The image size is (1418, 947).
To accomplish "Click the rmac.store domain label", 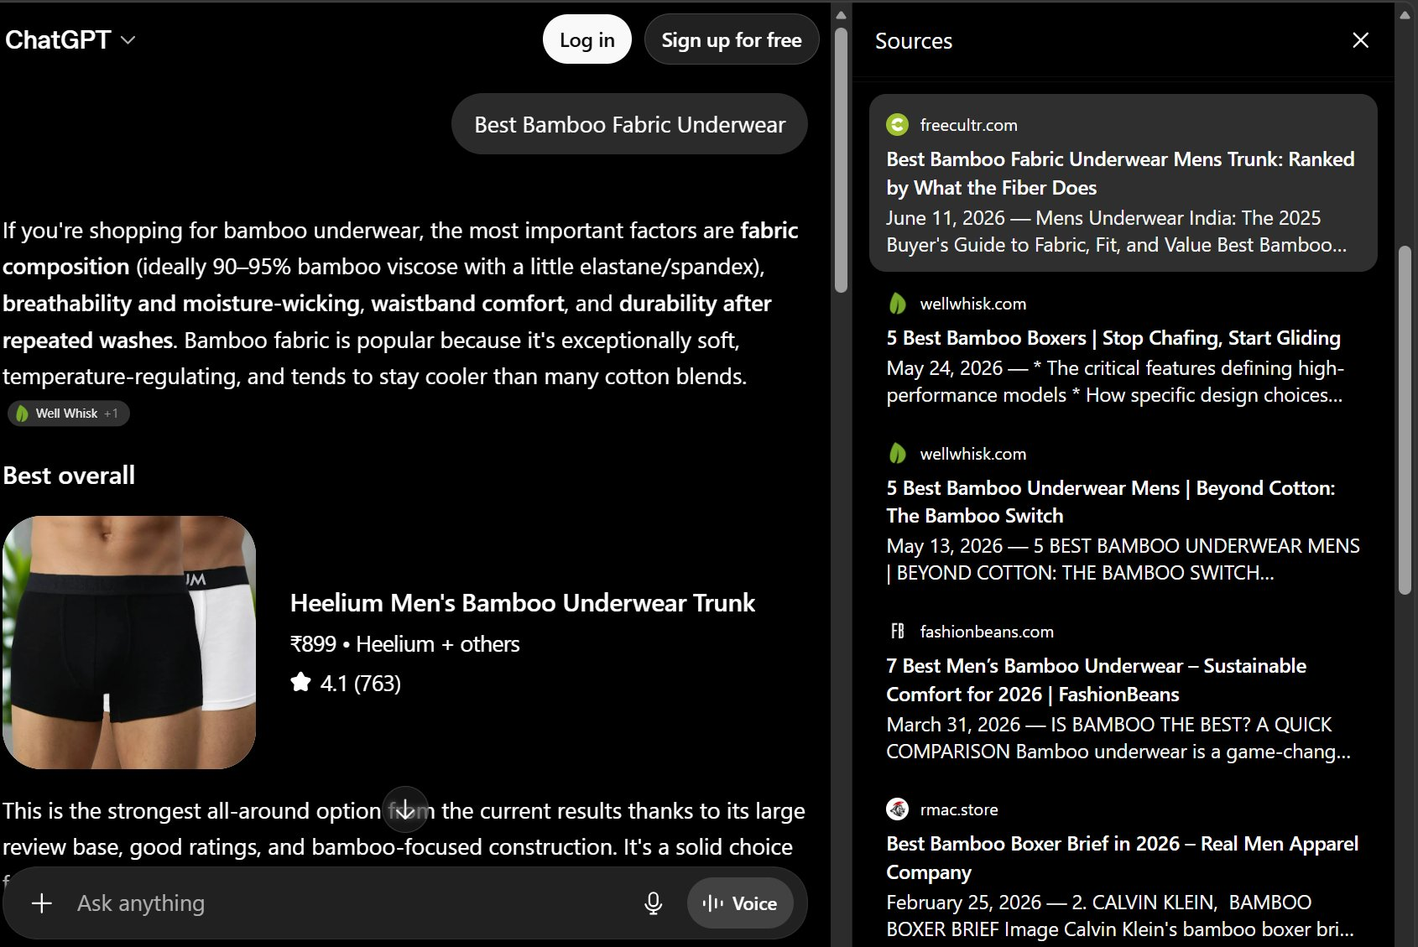I will tap(959, 809).
